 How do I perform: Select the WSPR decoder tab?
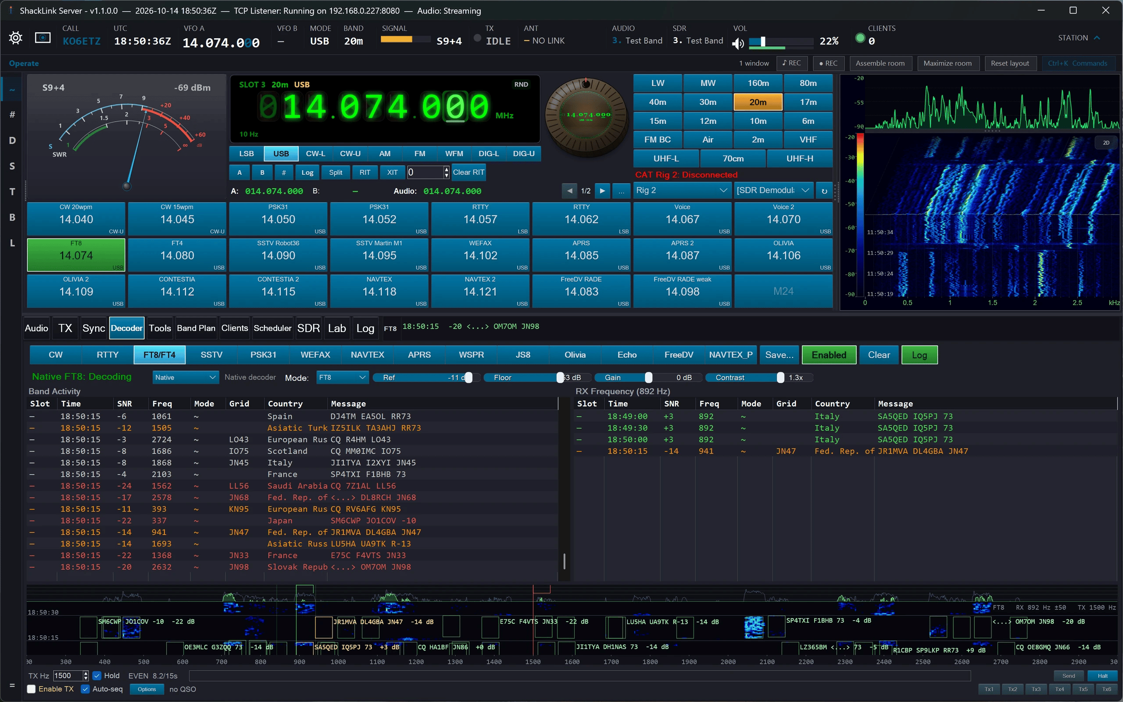tap(471, 355)
